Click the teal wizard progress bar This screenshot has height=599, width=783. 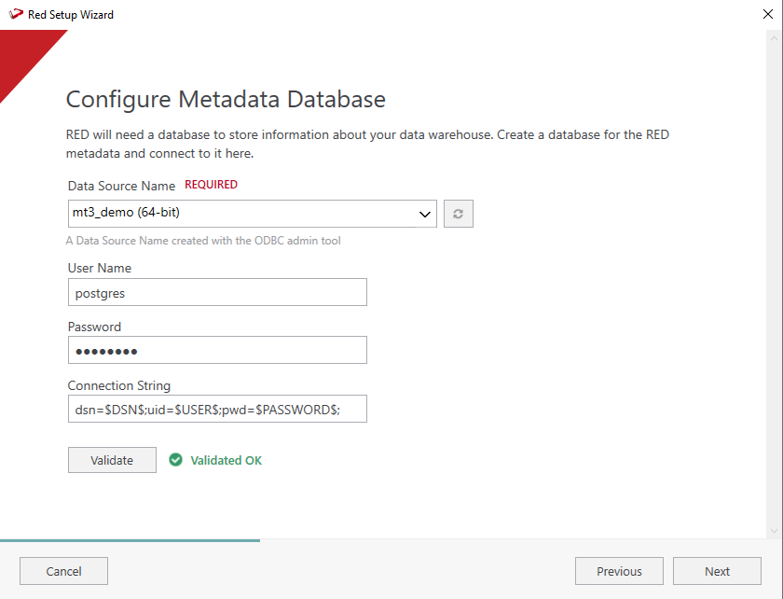(x=130, y=540)
